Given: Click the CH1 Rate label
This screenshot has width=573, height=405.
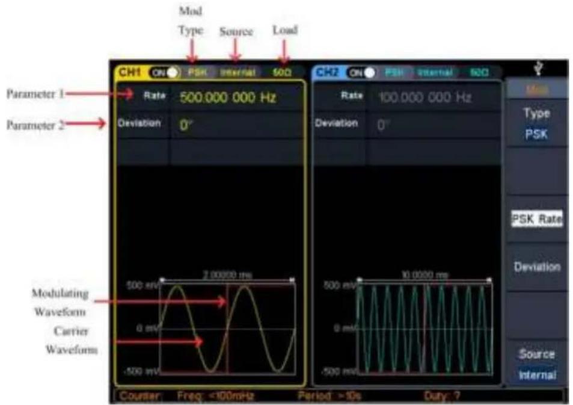Looking at the screenshot, I should pyautogui.click(x=155, y=96).
